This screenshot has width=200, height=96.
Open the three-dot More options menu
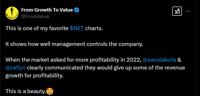[x=187, y=11]
